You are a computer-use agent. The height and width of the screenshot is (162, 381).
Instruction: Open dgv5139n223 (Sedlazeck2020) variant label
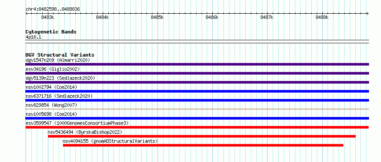(x=60, y=78)
